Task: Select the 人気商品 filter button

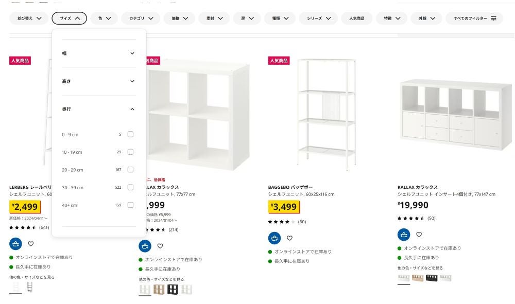Action: 356,19
